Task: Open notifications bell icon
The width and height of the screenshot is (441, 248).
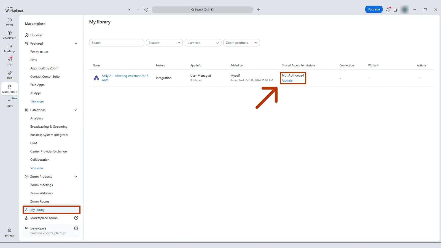Action: point(388,10)
